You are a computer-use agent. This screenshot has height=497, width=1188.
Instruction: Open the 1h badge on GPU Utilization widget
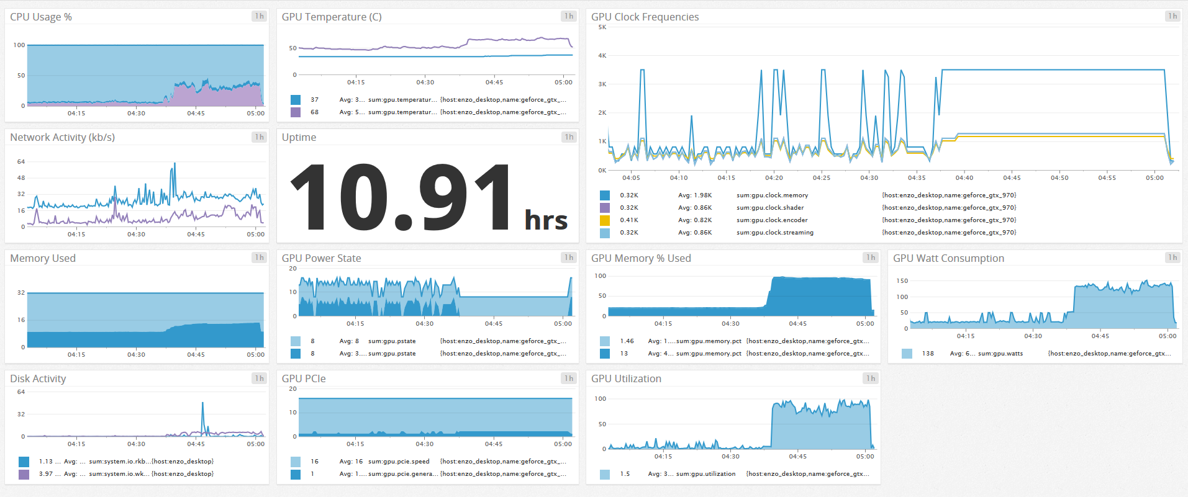[871, 378]
